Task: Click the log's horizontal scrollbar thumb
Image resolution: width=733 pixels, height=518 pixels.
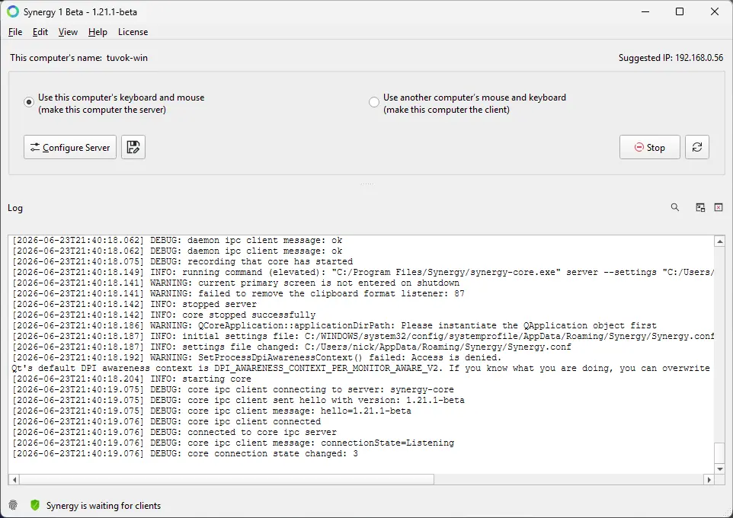Action: (x=227, y=479)
